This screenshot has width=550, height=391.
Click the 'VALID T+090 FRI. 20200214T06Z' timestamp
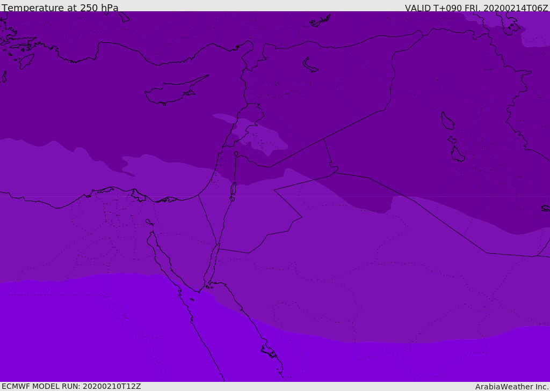click(x=476, y=8)
